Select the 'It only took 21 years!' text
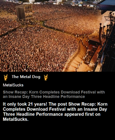Screen dimensions: 115x140 coord(25,104)
